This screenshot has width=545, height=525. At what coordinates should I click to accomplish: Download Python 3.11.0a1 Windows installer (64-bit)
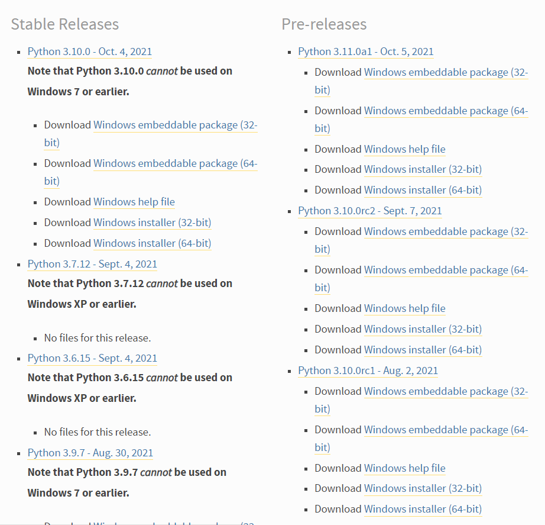click(x=423, y=190)
